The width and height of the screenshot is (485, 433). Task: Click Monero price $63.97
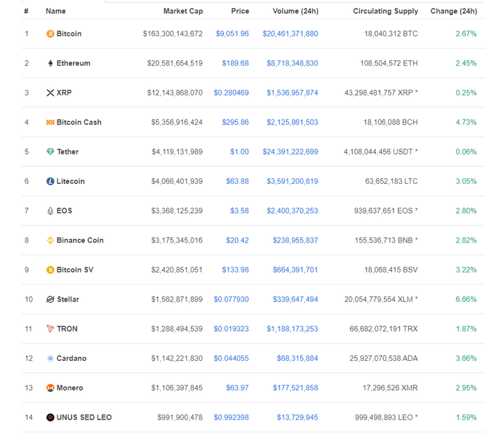(x=237, y=388)
